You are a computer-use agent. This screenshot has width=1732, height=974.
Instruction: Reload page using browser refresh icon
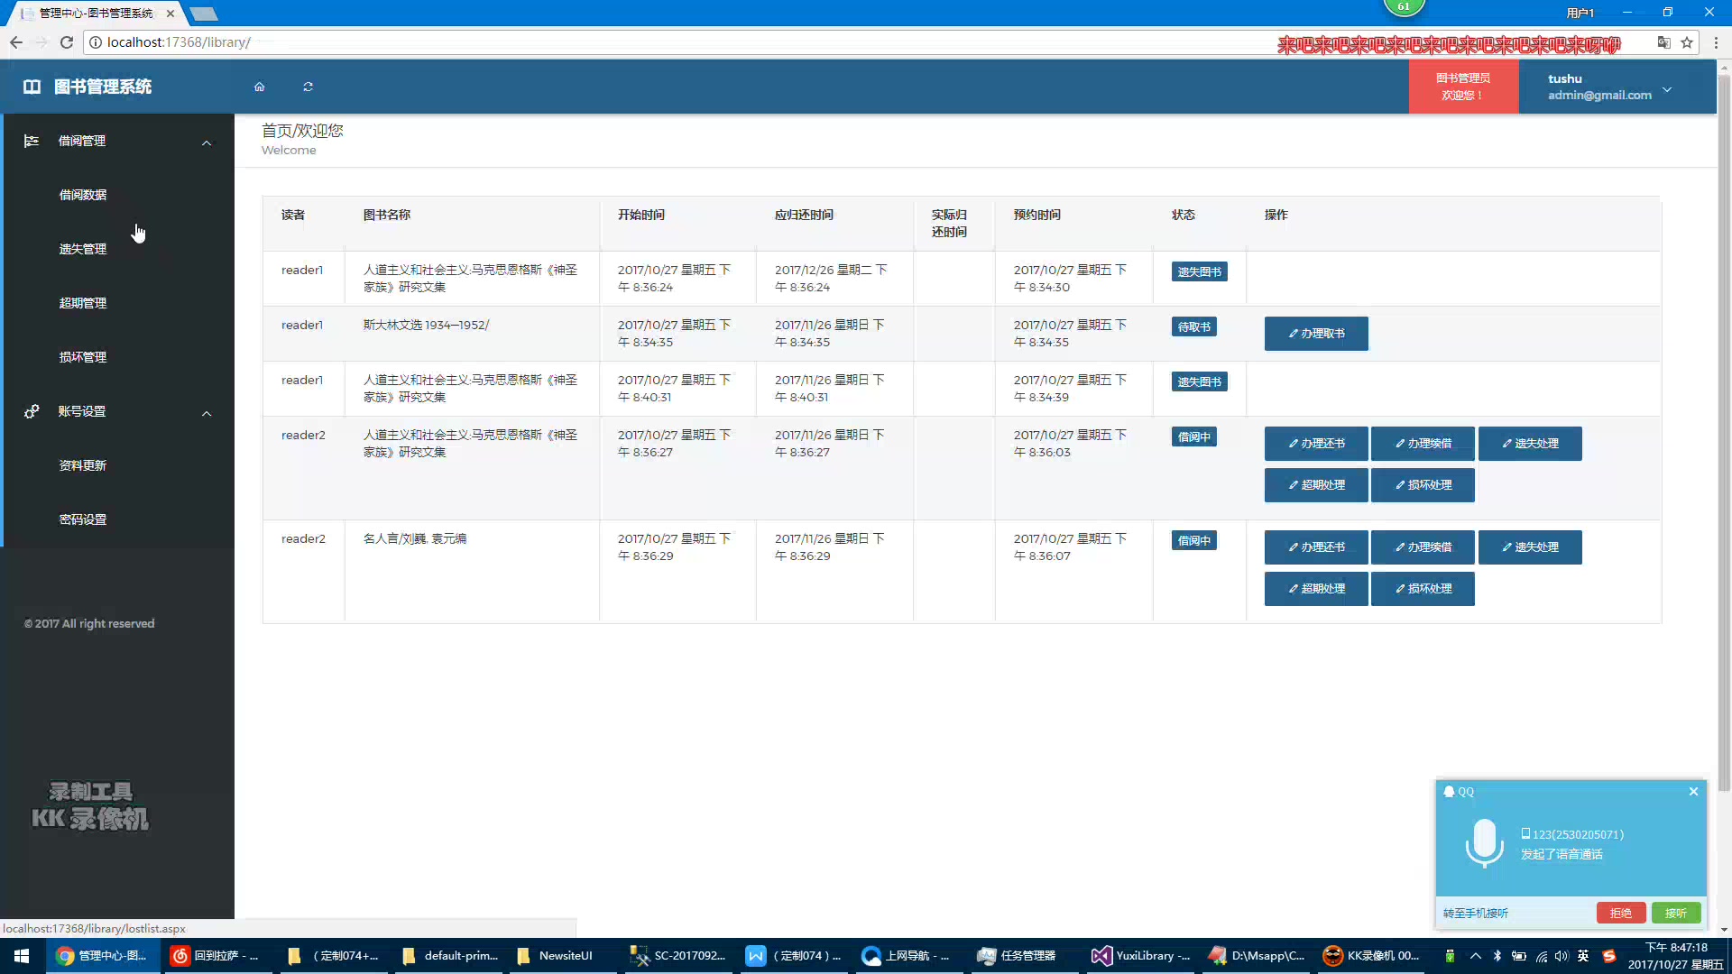[66, 42]
